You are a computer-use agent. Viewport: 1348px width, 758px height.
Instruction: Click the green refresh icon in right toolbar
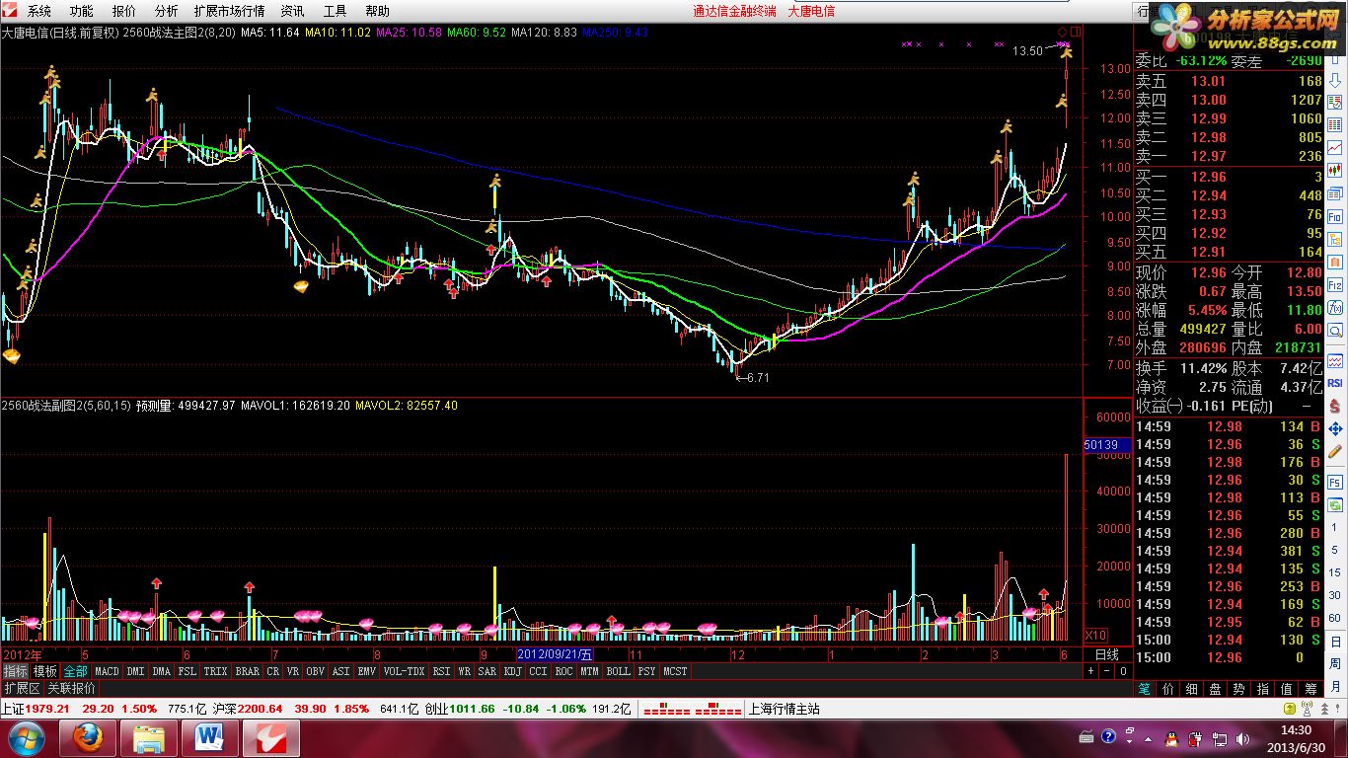pyautogui.click(x=1335, y=505)
